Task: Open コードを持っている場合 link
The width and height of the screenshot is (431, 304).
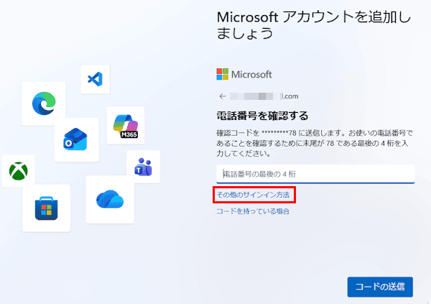Action: 253,211
